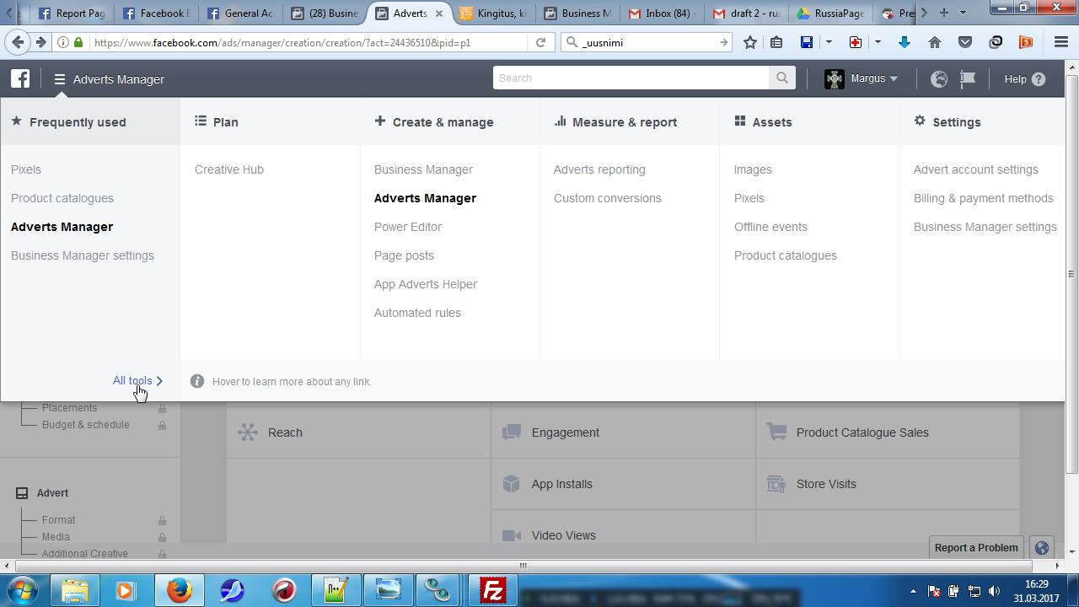This screenshot has width=1079, height=607.
Task: Click the site information icon in address bar
Action: (x=64, y=42)
